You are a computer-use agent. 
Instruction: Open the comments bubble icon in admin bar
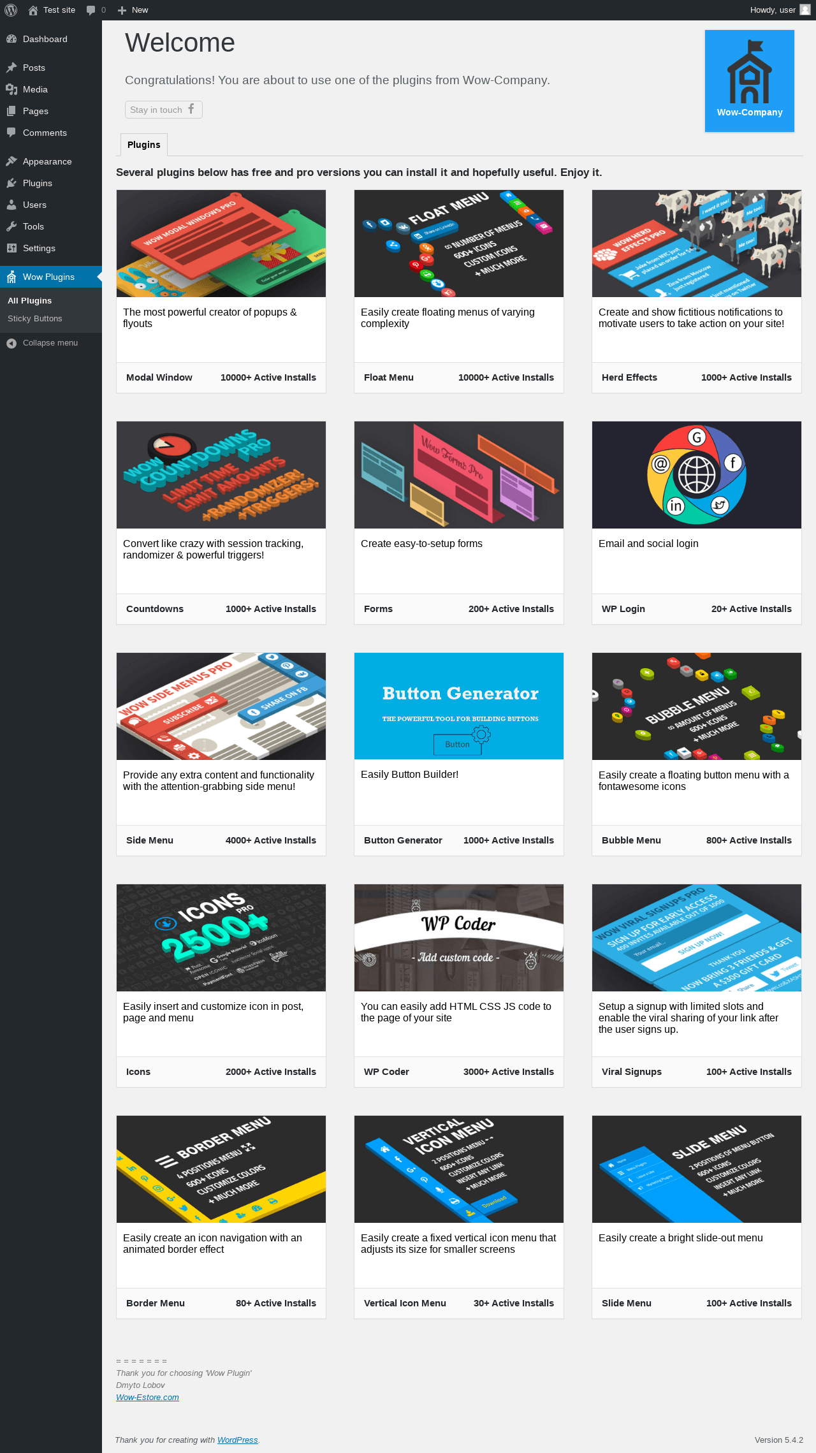click(x=91, y=10)
